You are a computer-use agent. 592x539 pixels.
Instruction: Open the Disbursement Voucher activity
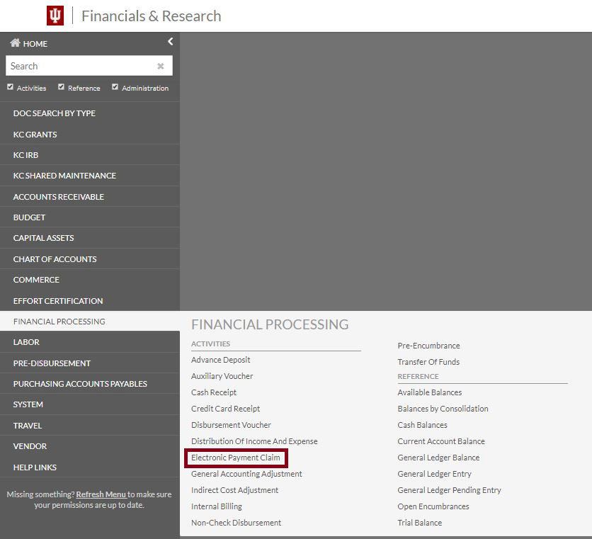point(231,425)
